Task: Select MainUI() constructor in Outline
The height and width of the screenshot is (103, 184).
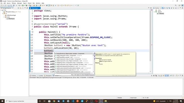Action: pyautogui.click(x=161, y=13)
